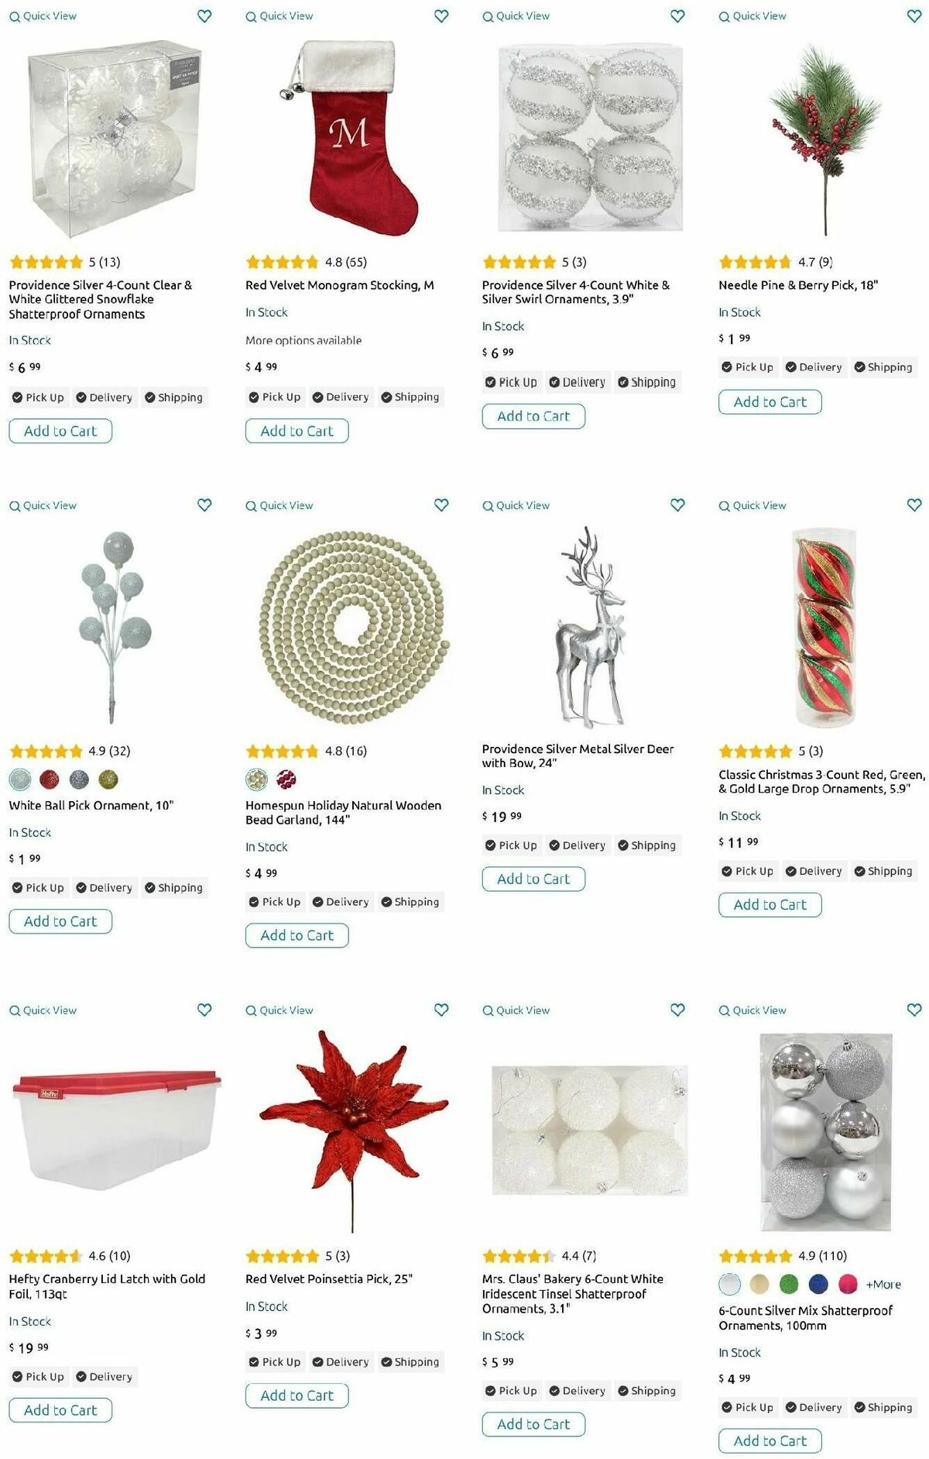Select red swatch for White Ball Pick Ornament
Image resolution: width=929 pixels, height=1459 pixels.
point(50,779)
